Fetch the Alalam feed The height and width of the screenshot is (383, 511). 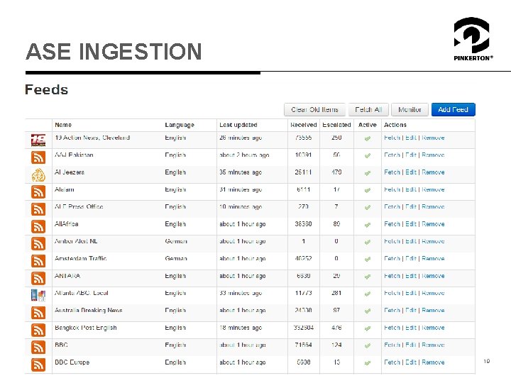pos(392,189)
